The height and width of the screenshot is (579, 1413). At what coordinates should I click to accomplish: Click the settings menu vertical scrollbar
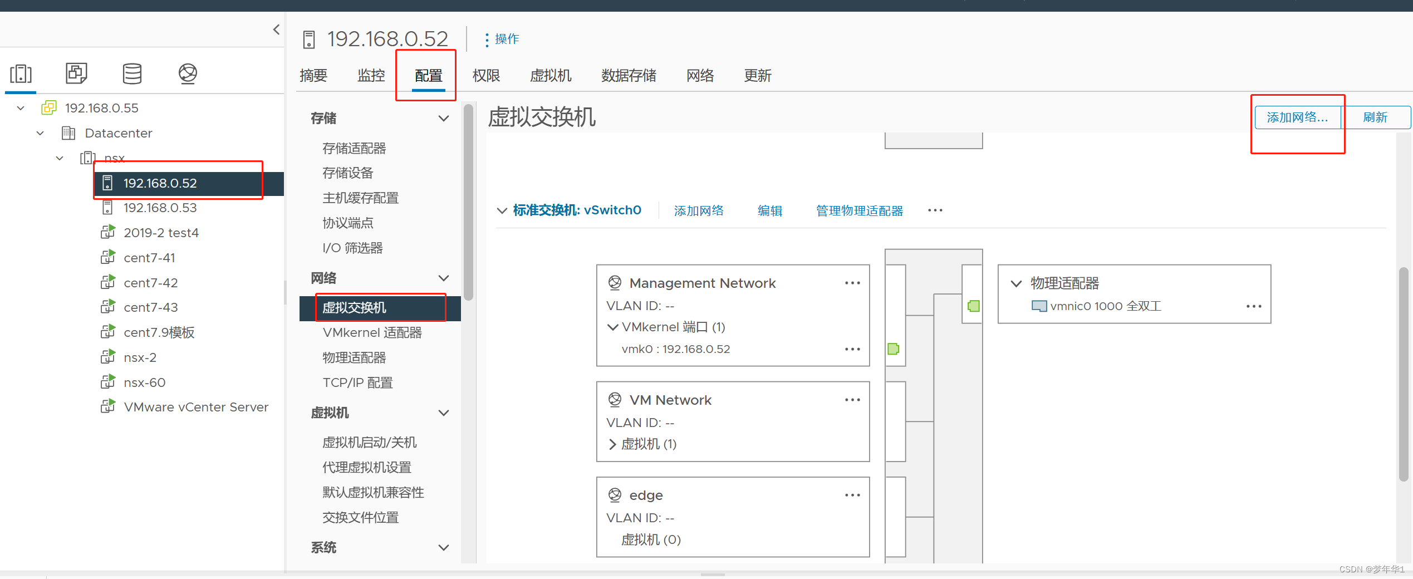click(x=469, y=203)
